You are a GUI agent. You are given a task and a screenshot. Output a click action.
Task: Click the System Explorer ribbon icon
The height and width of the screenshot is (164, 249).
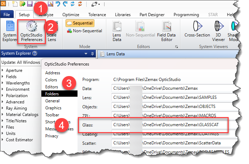9,32
